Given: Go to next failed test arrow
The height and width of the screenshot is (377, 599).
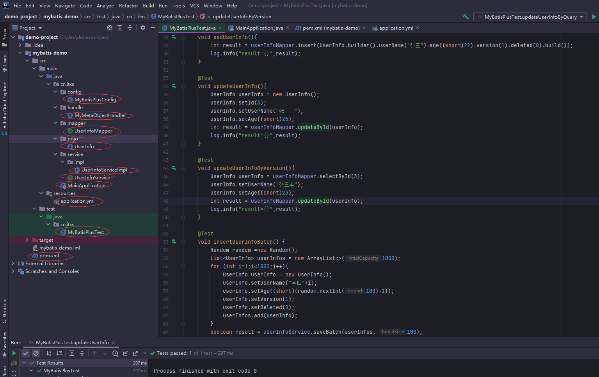Looking at the screenshot, I should 105,353.
